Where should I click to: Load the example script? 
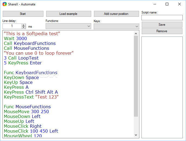tap(69, 14)
